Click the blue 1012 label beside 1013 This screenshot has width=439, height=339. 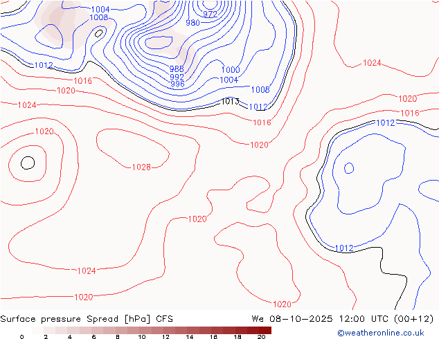coord(258,107)
